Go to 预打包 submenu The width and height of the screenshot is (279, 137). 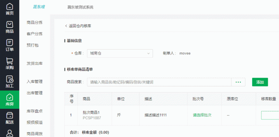32,45
